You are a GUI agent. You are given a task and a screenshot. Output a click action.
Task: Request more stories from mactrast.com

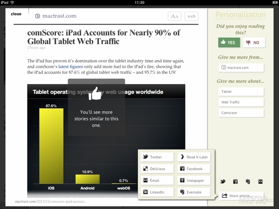(x=241, y=67)
